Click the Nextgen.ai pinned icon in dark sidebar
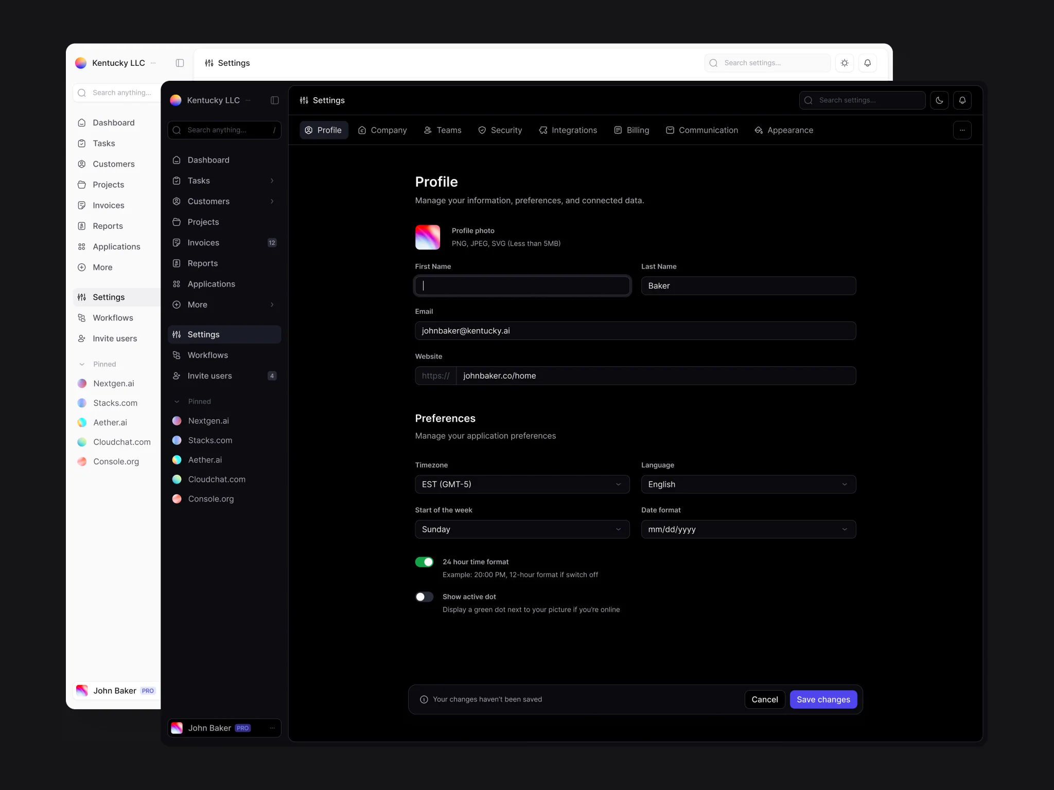 (x=177, y=421)
